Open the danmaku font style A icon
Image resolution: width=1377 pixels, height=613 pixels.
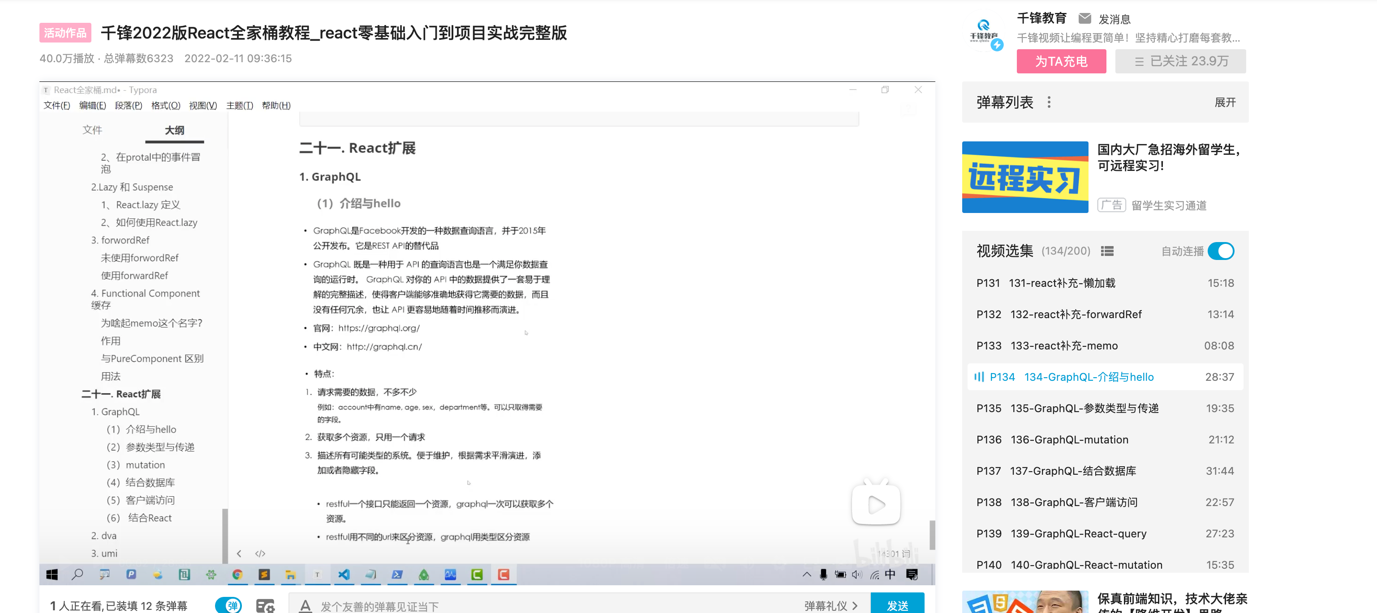(x=305, y=605)
